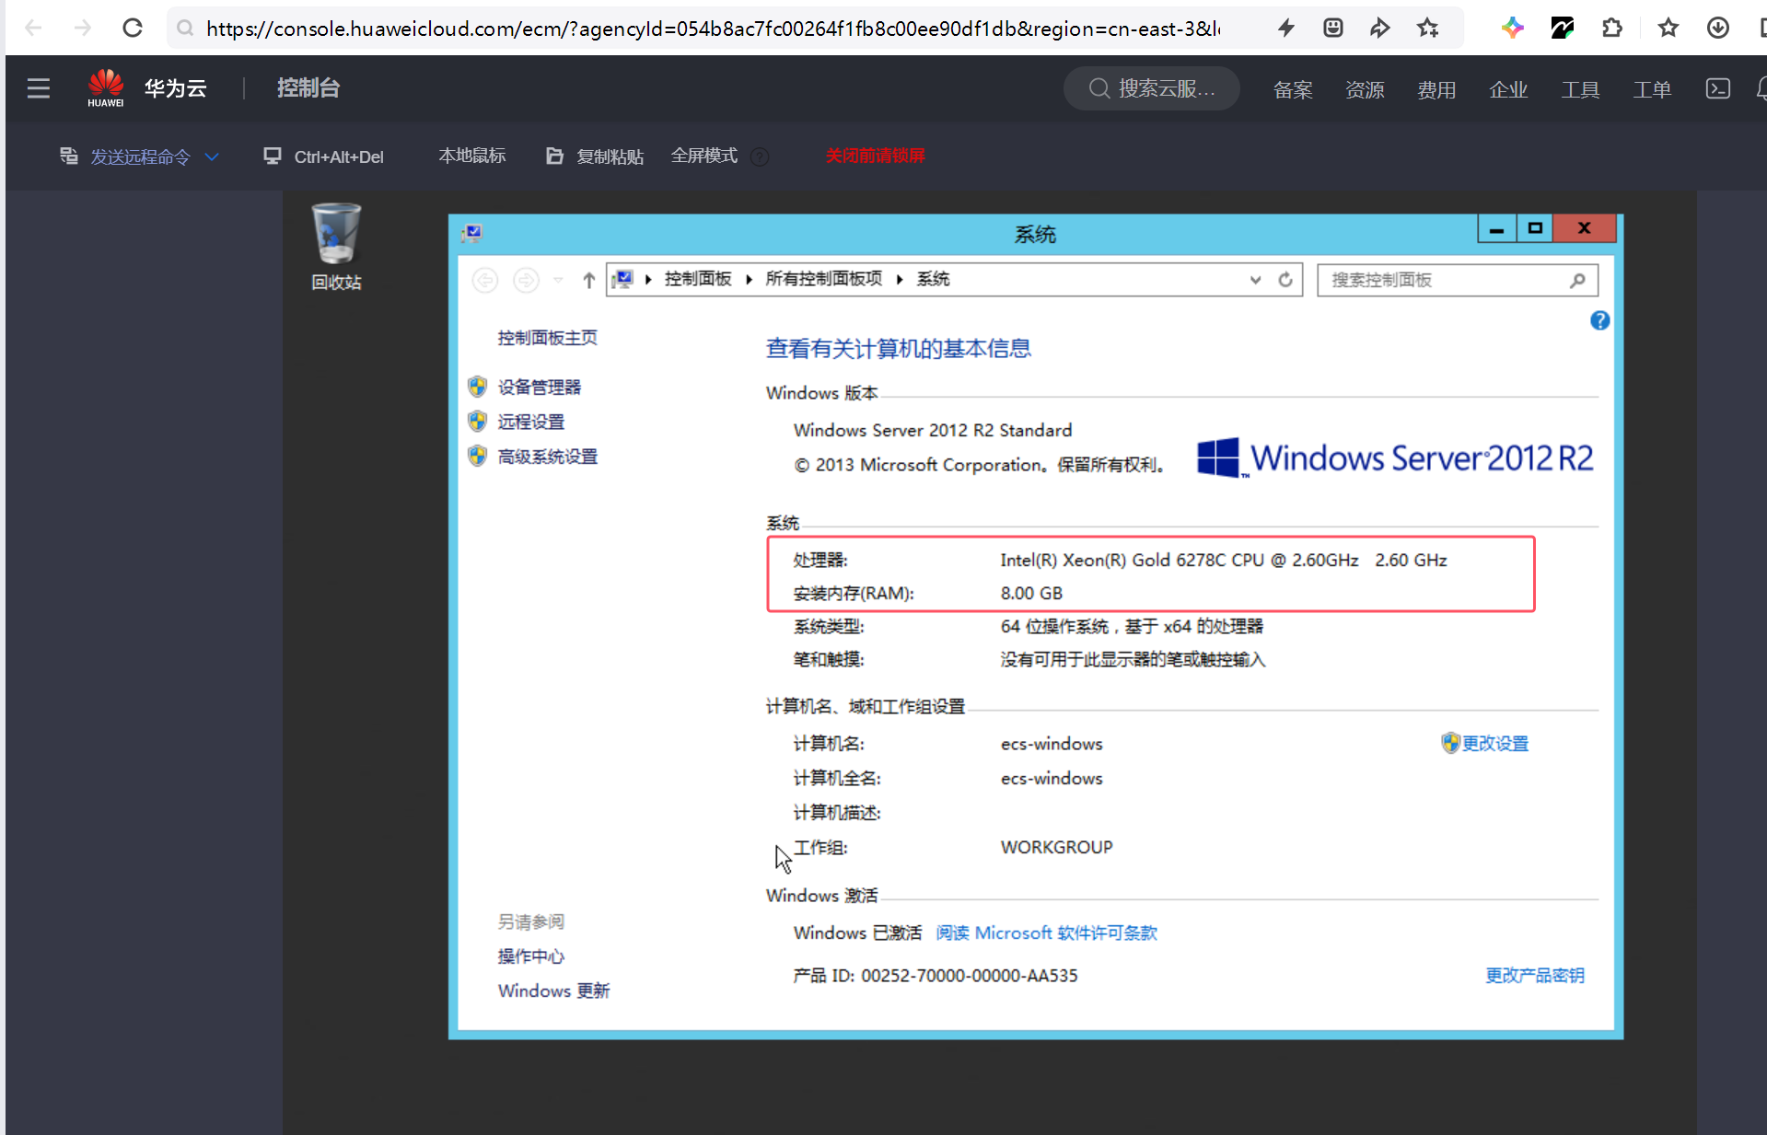Click the shield icon beside 高级系统设置
Image resolution: width=1767 pixels, height=1135 pixels.
tap(477, 456)
